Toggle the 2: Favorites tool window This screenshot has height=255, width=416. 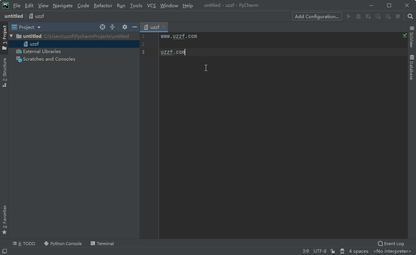(4, 220)
